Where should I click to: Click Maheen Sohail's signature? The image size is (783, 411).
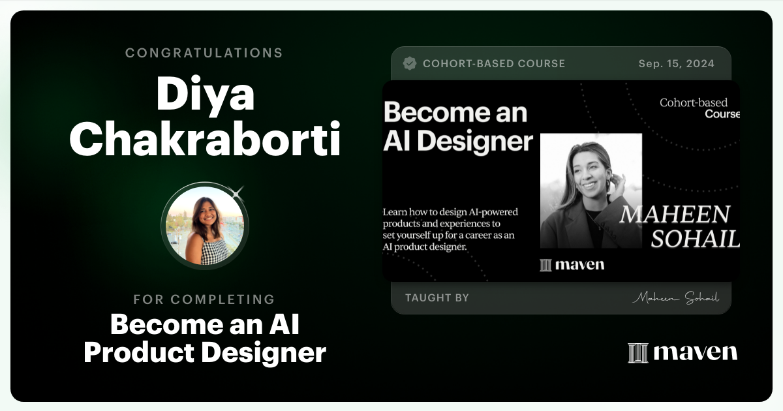tap(679, 297)
